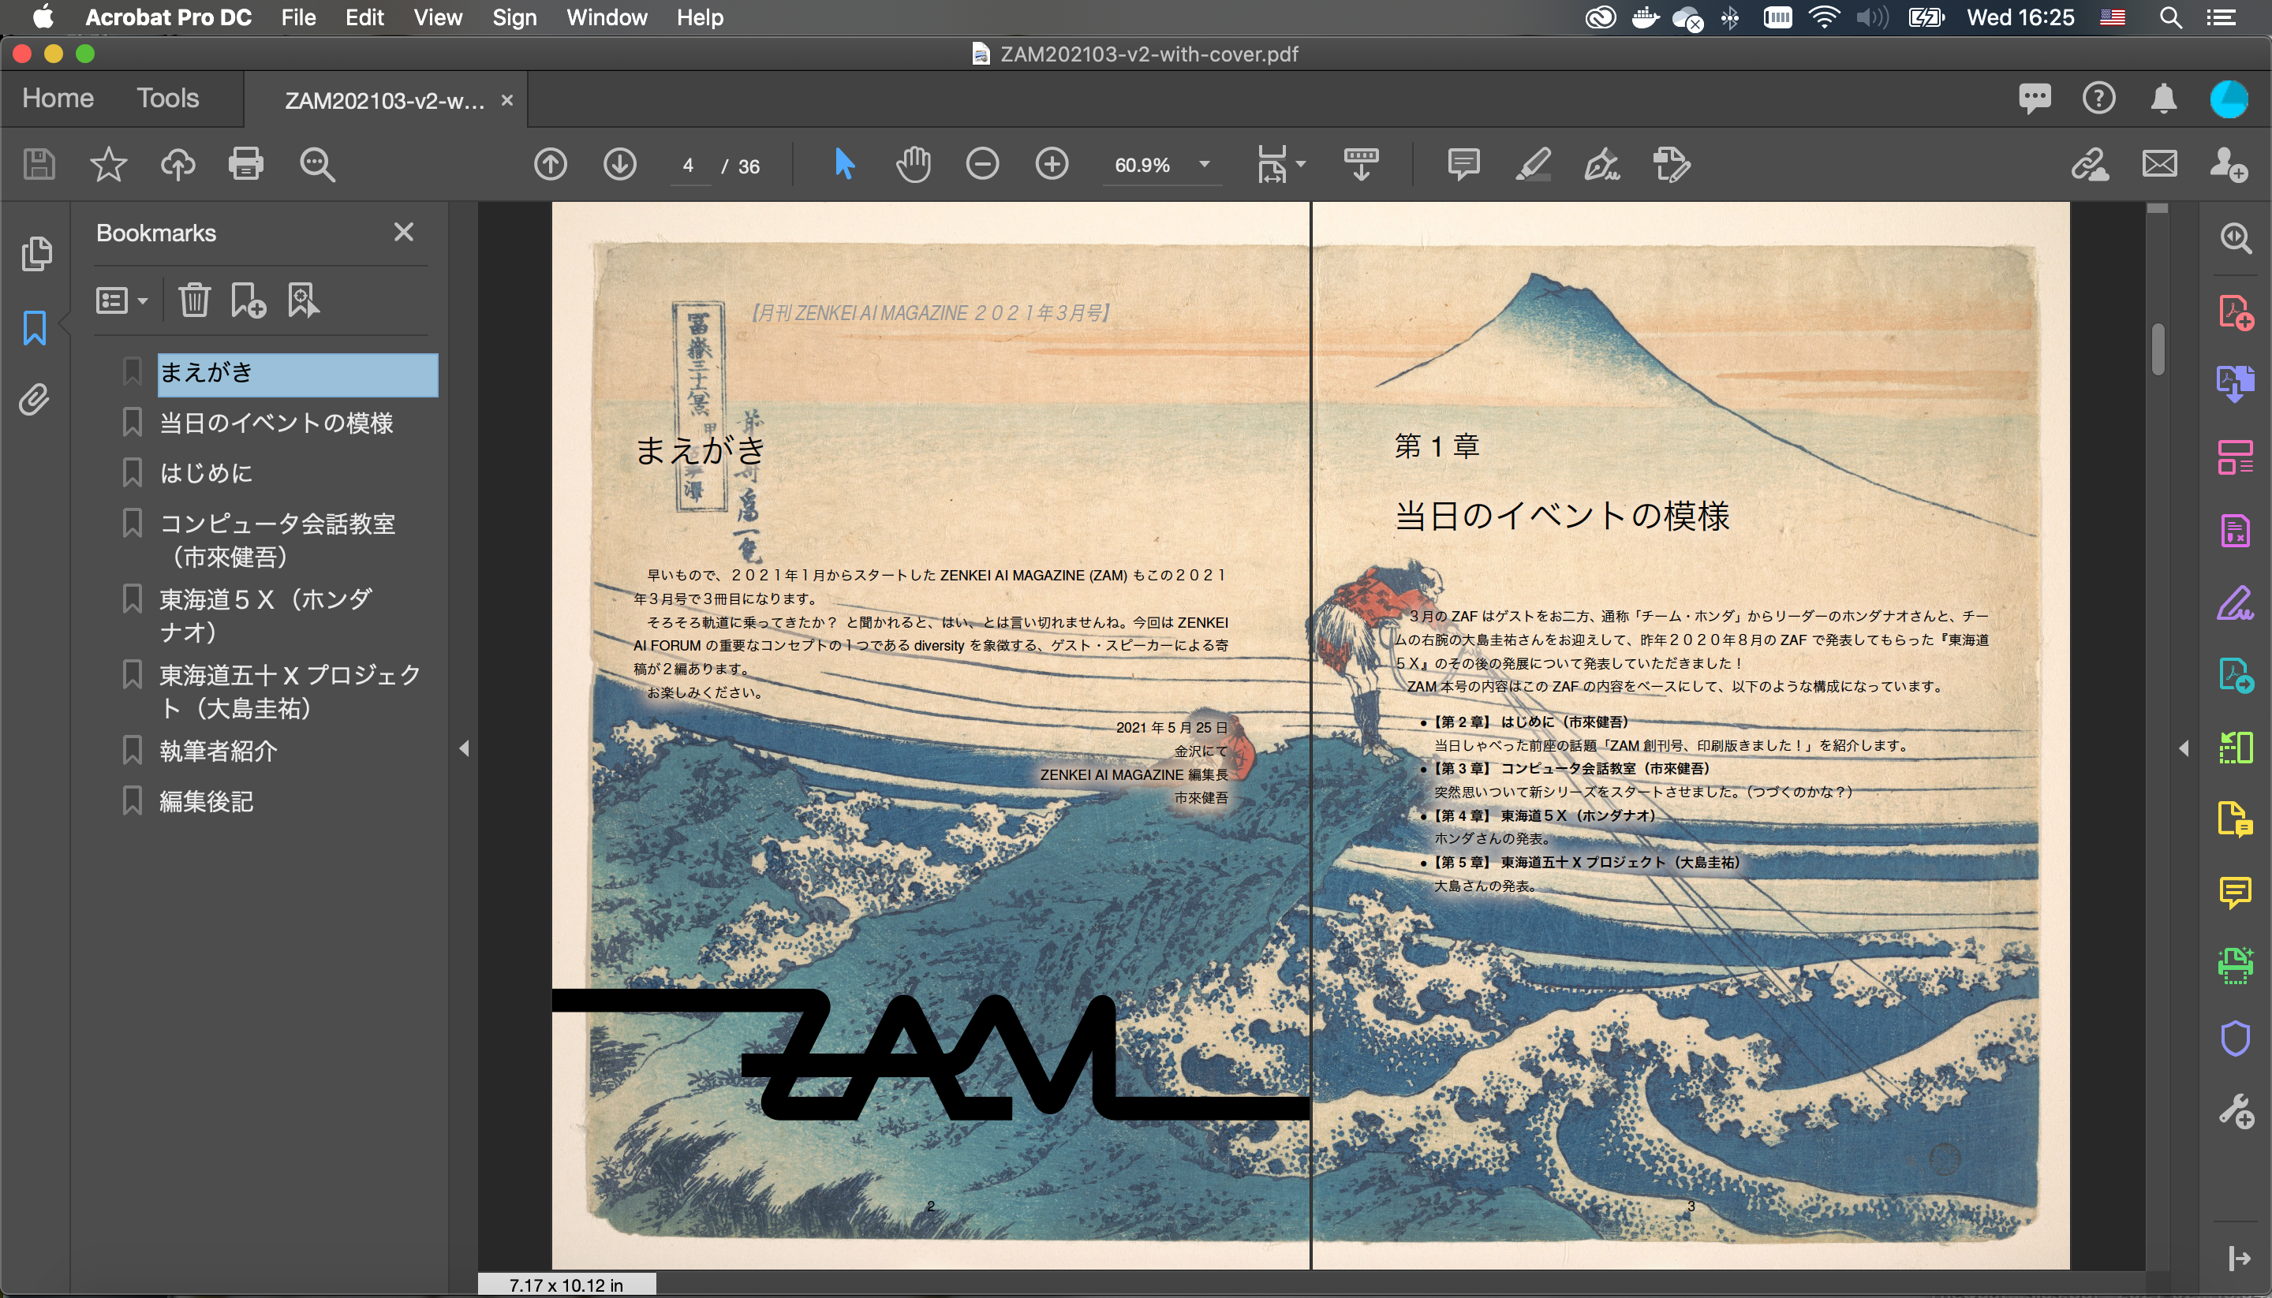Open Comment tool in right pane
This screenshot has width=2272, height=1298.
coord(2236,893)
